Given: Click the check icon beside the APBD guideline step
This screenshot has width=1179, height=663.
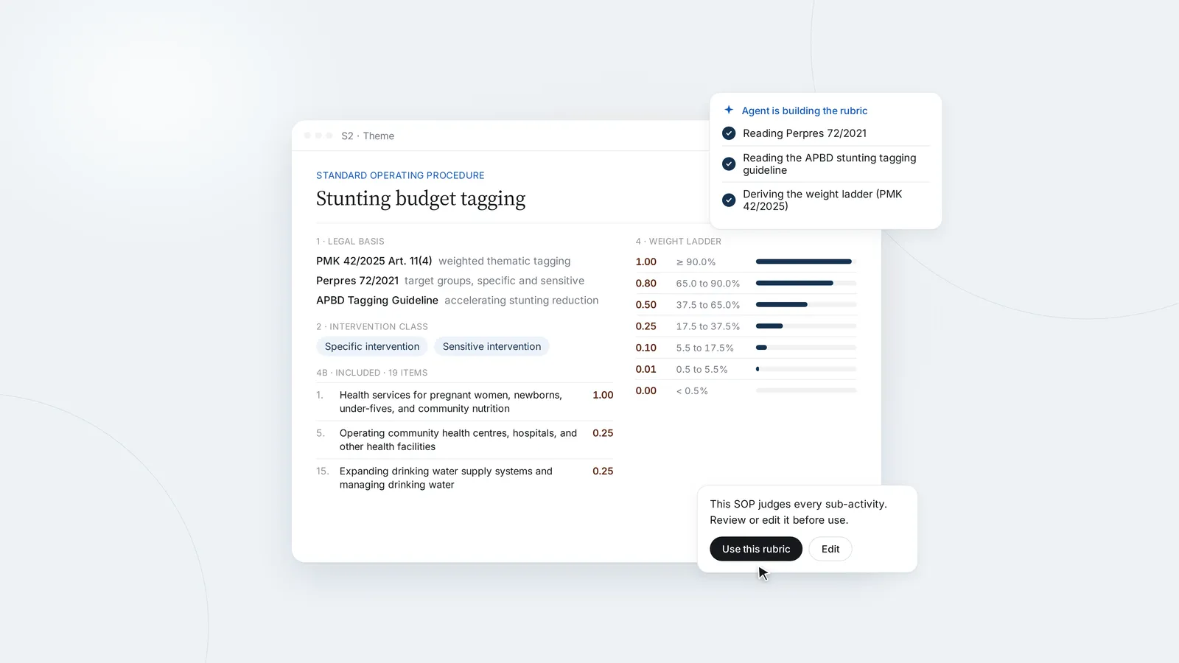Looking at the screenshot, I should coord(729,164).
